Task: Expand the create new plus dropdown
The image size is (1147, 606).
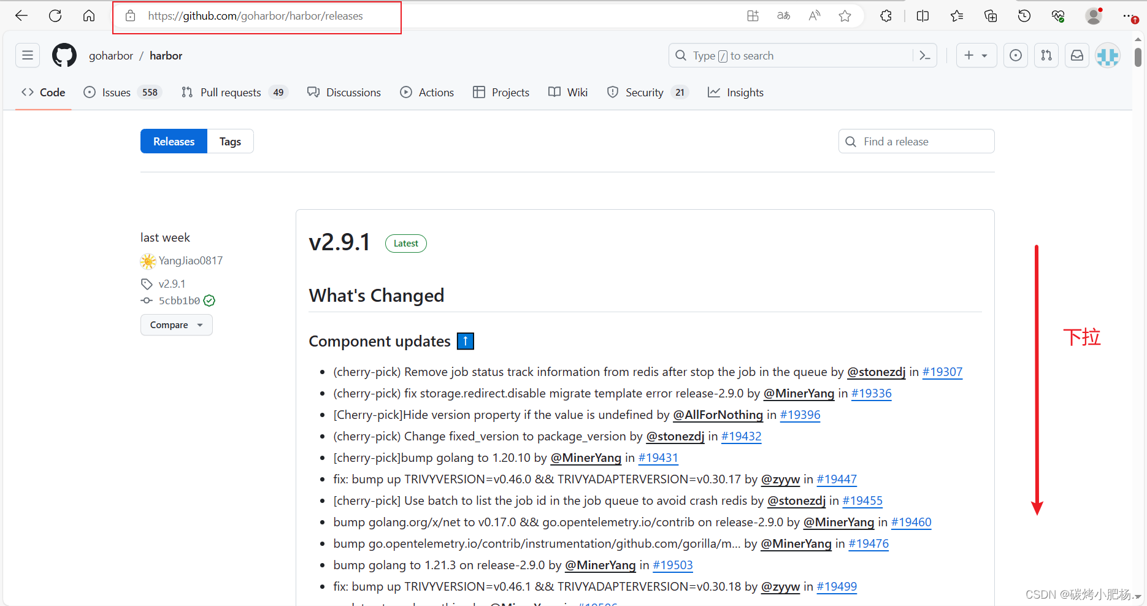Action: click(976, 56)
